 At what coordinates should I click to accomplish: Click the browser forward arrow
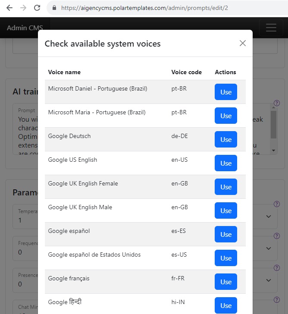(23, 8)
